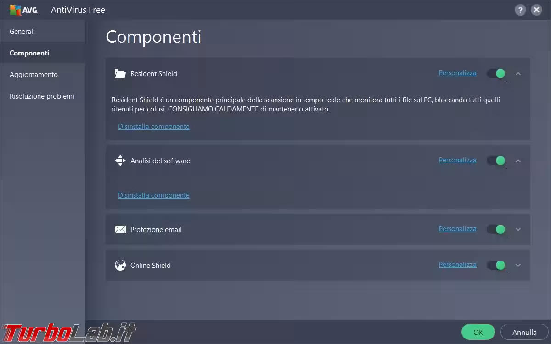Toggle the Protezione email switch
Viewport: 551px width, 344px height.
[x=496, y=229]
